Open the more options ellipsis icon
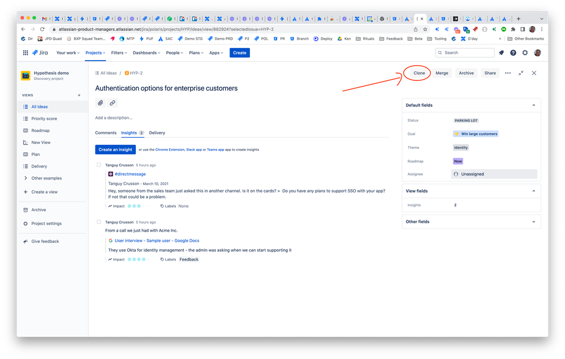The width and height of the screenshot is (565, 359). tap(507, 72)
